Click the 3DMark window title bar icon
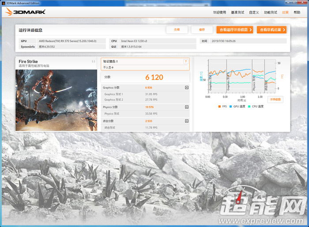This screenshot has height=227, width=309. (3, 3)
